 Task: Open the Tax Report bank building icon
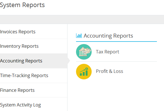[x=84, y=52]
